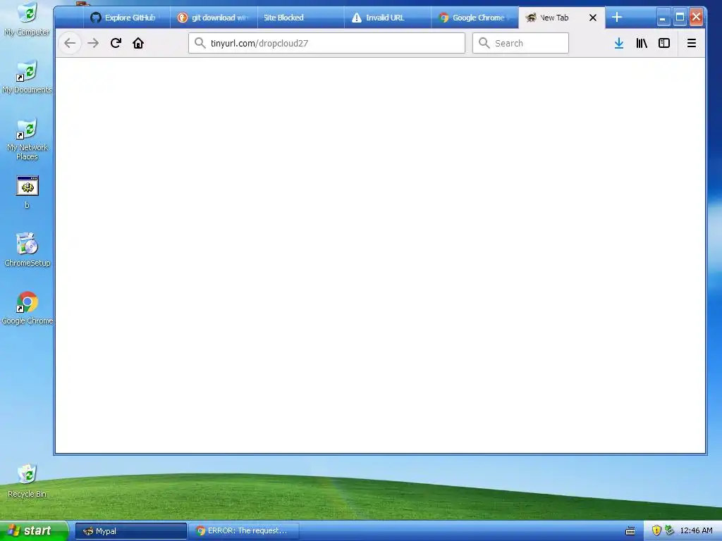Select the ChromeSetup installer icon

(27, 250)
